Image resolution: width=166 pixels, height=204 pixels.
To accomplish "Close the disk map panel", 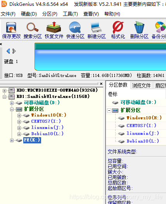I will (x=1, y=44).
